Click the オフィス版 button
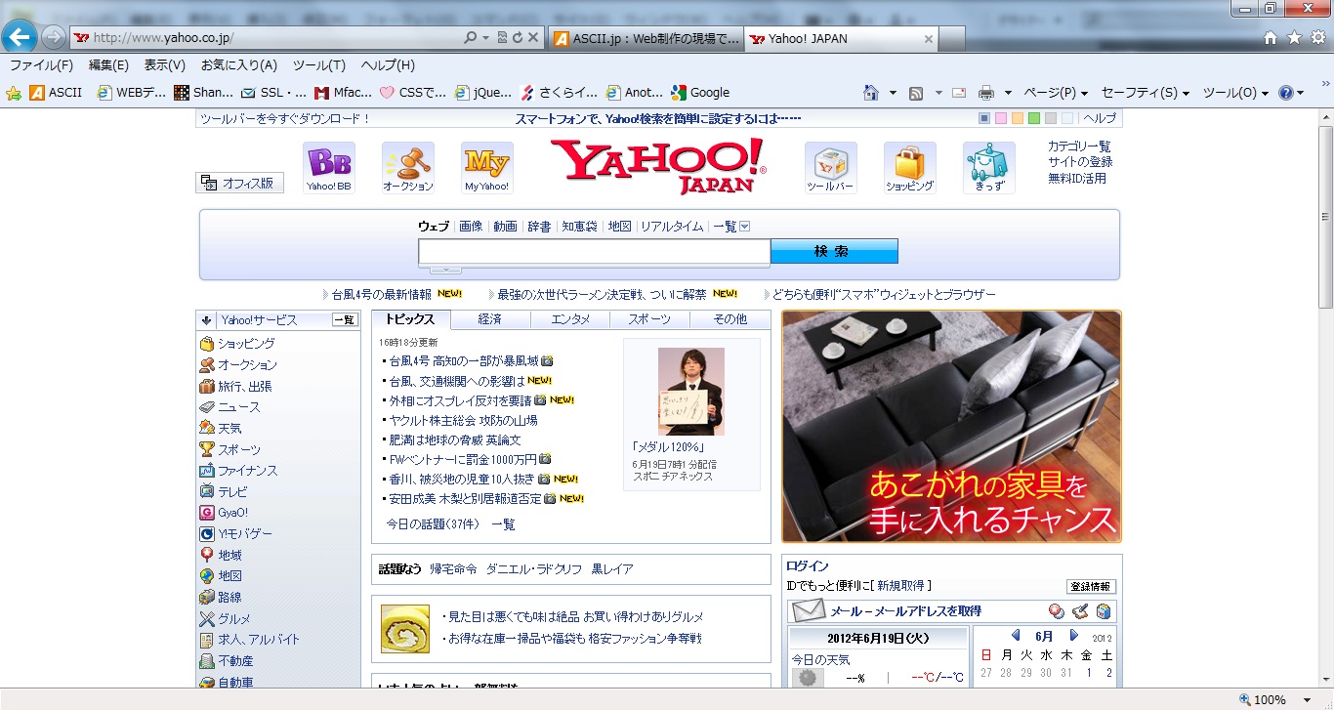 (240, 183)
